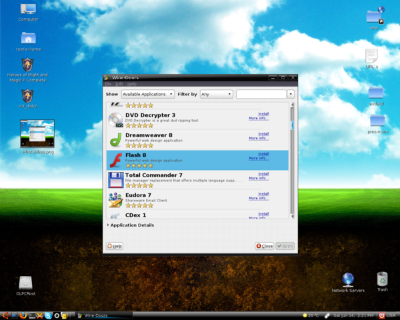
Task: Click the Apply button
Action: coord(285,246)
